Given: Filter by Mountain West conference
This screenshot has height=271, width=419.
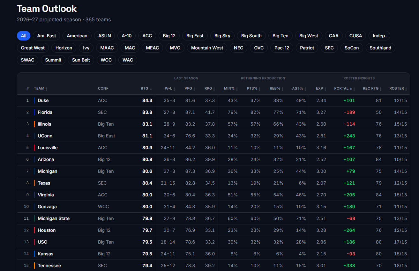Looking at the screenshot, I should click(x=207, y=48).
